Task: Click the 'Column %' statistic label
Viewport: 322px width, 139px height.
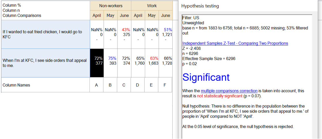Action: (x=12, y=5)
